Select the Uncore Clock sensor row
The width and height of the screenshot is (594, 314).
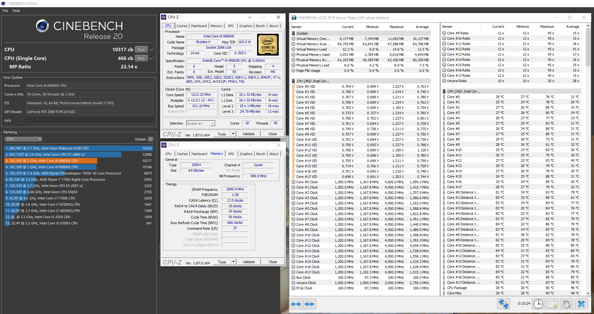coord(361,283)
